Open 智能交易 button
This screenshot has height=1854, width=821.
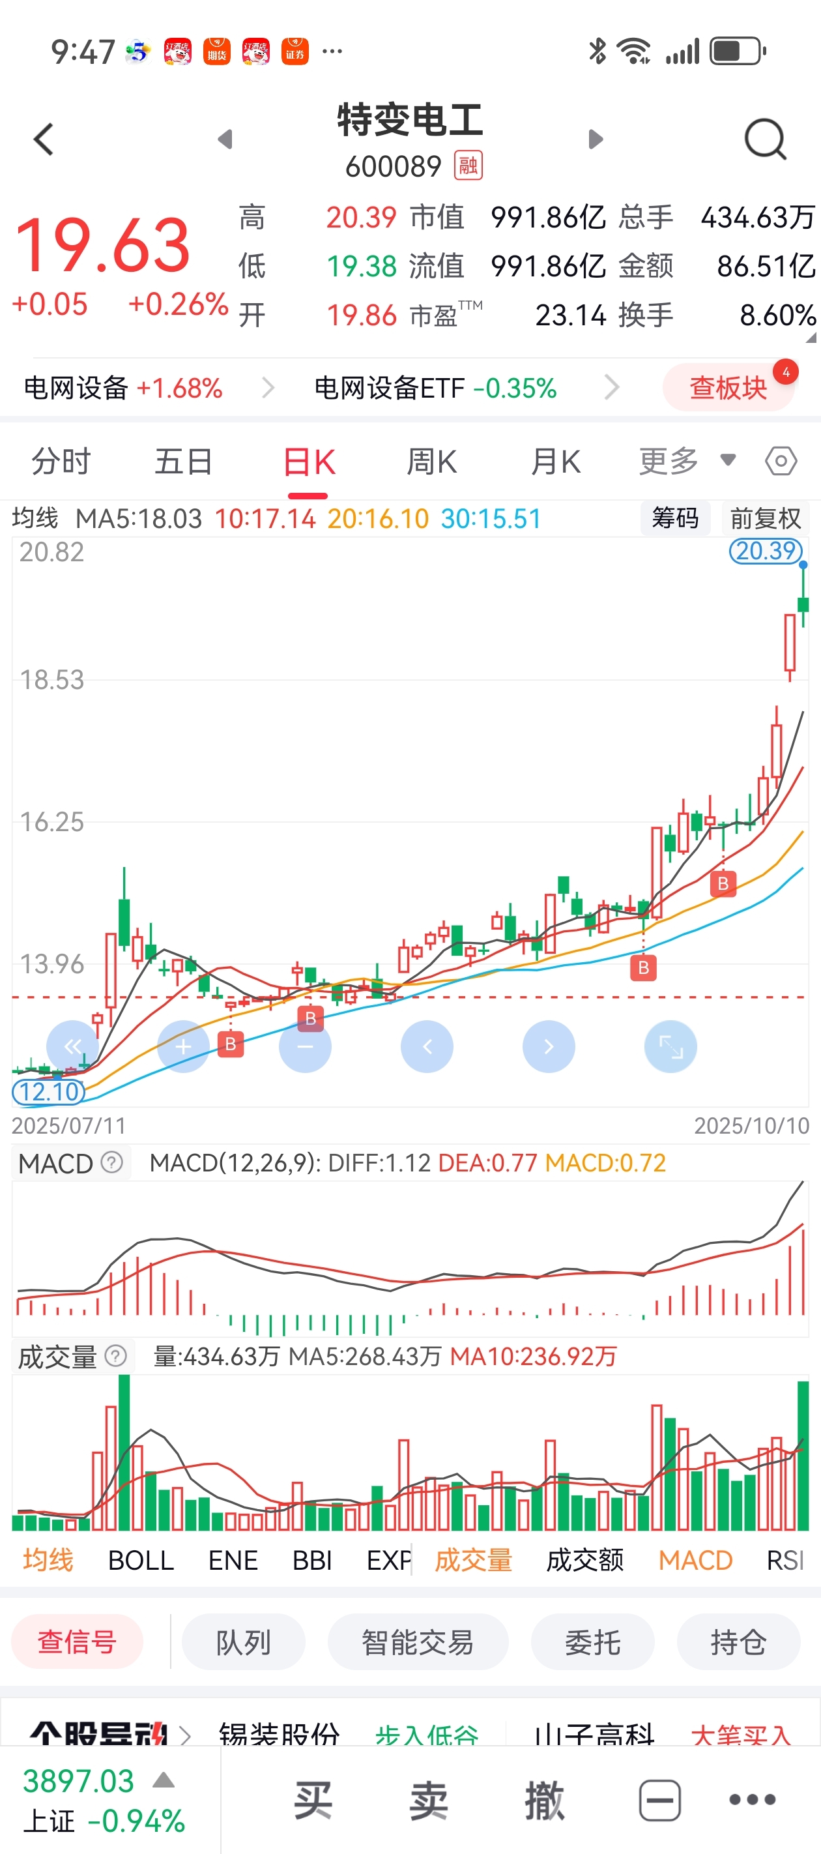click(x=418, y=1641)
